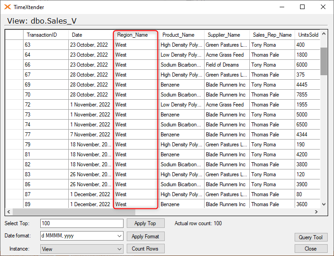
Task: Click UnitsSold cell 4445
Action: [x=307, y=85]
